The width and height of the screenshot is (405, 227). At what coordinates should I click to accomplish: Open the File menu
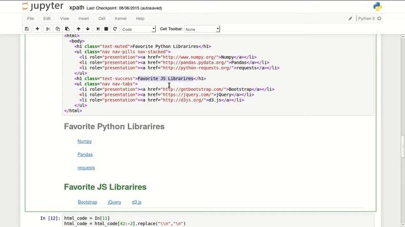pyautogui.click(x=30, y=18)
